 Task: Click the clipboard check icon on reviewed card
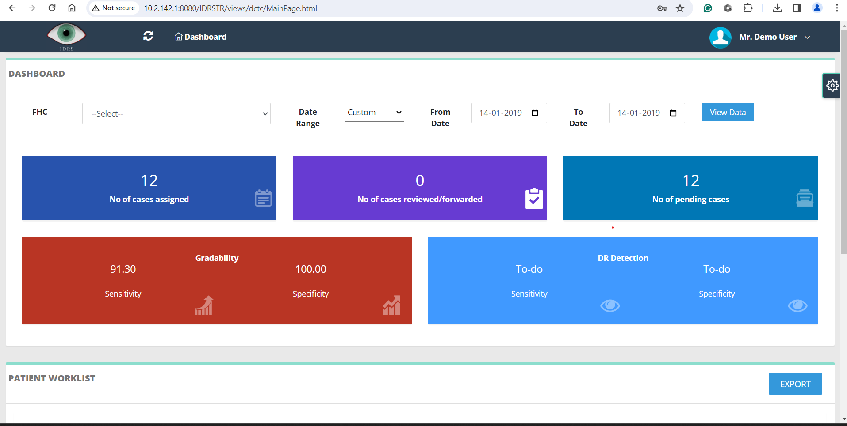[x=534, y=198]
